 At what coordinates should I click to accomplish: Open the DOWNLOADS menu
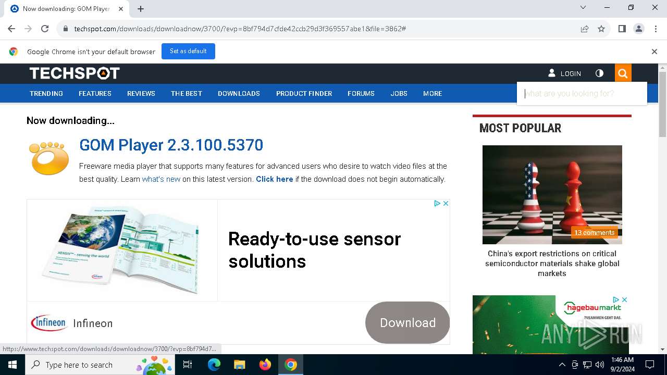239,94
